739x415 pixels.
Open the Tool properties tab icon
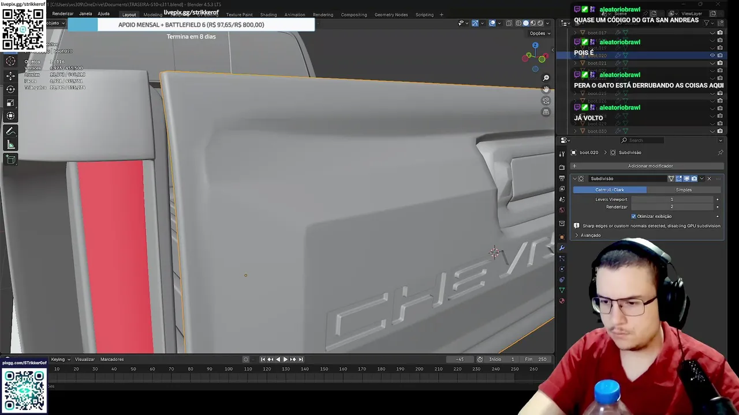(x=562, y=153)
